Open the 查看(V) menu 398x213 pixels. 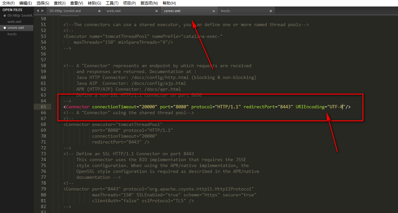[76, 3]
